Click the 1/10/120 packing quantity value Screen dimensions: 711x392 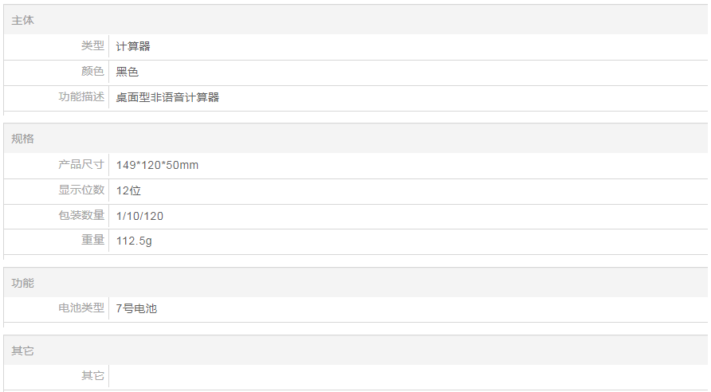(139, 216)
